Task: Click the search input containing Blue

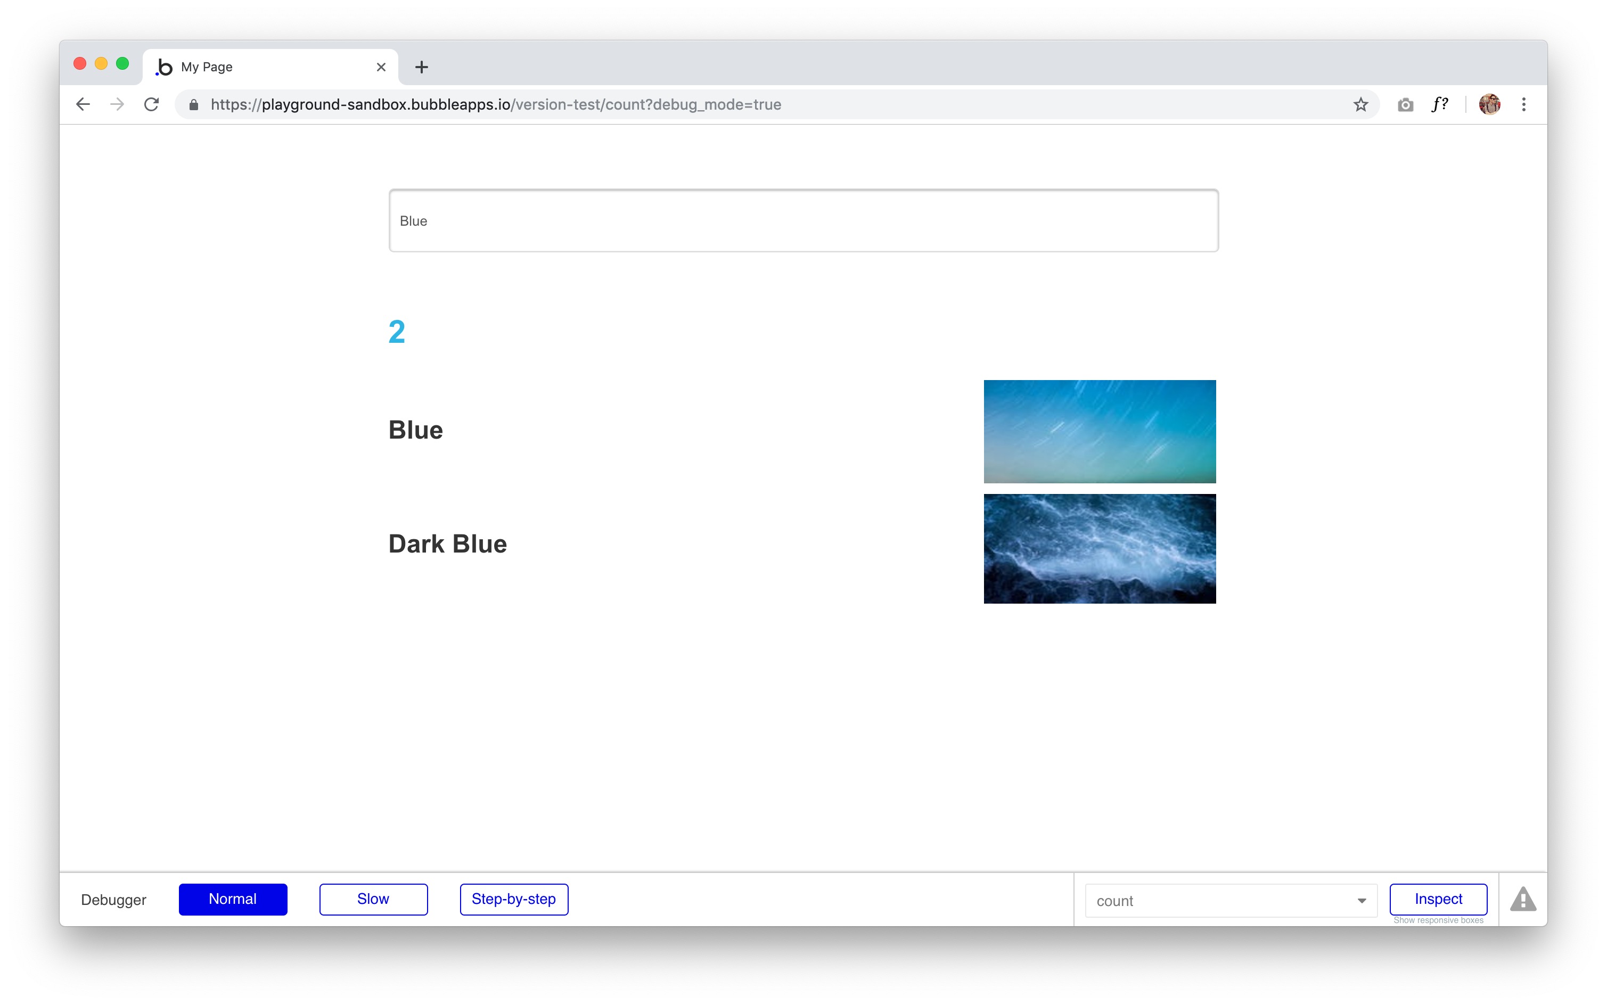Action: pos(803,221)
